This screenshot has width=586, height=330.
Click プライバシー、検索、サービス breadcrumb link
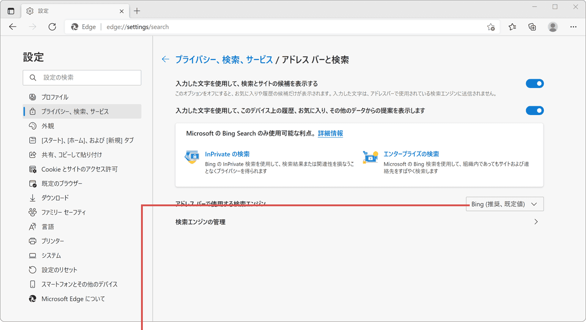[224, 60]
